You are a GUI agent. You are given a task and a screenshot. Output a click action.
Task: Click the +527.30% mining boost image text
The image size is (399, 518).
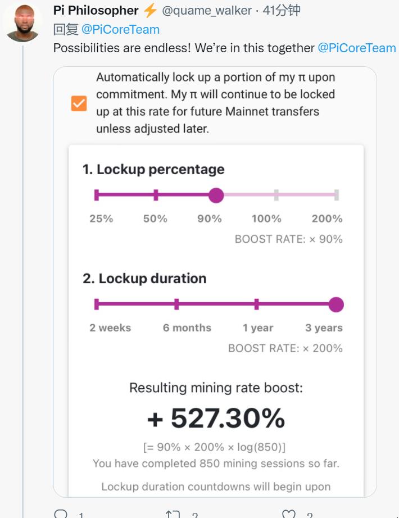[x=216, y=418]
